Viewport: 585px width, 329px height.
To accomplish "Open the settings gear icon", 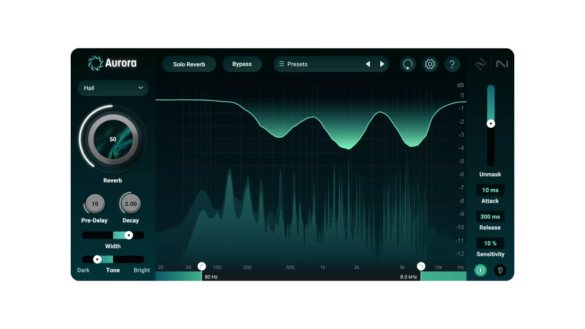I will 430,64.
